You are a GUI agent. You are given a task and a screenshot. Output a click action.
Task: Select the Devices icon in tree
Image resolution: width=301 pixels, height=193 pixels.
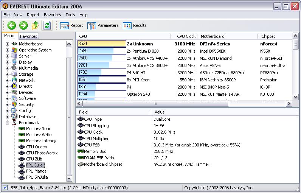[14, 92]
